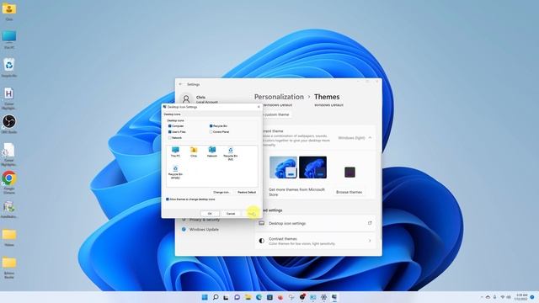This screenshot has width=539, height=303.
Task: Open Desktop icon settings row in Settings
Action: 315,223
